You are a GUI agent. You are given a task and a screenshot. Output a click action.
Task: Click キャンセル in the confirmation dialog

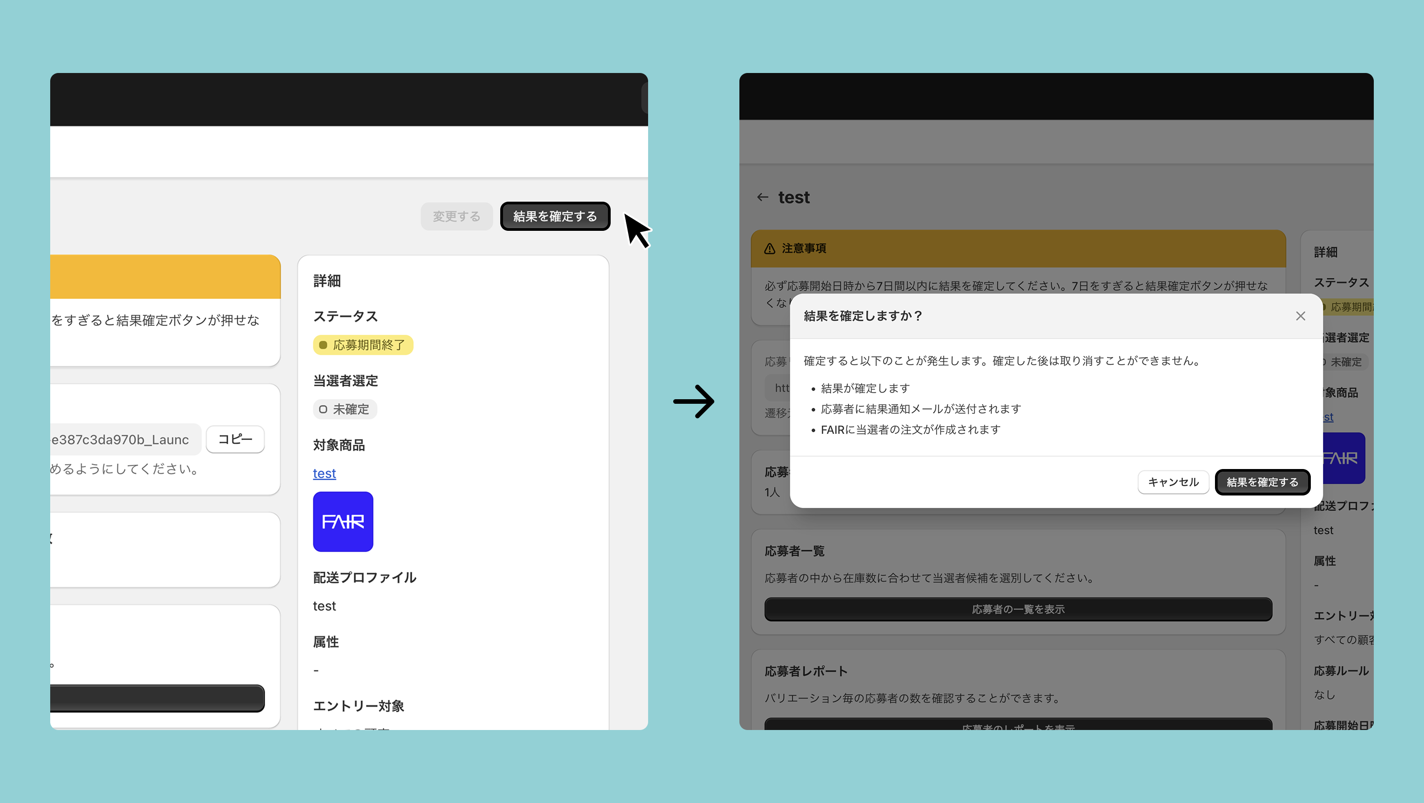tap(1173, 482)
